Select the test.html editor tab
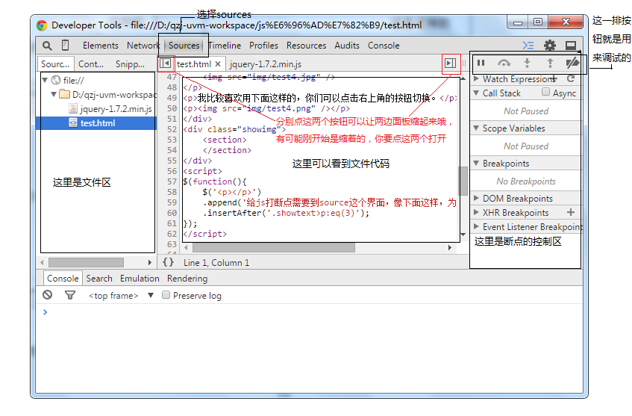 [194, 64]
